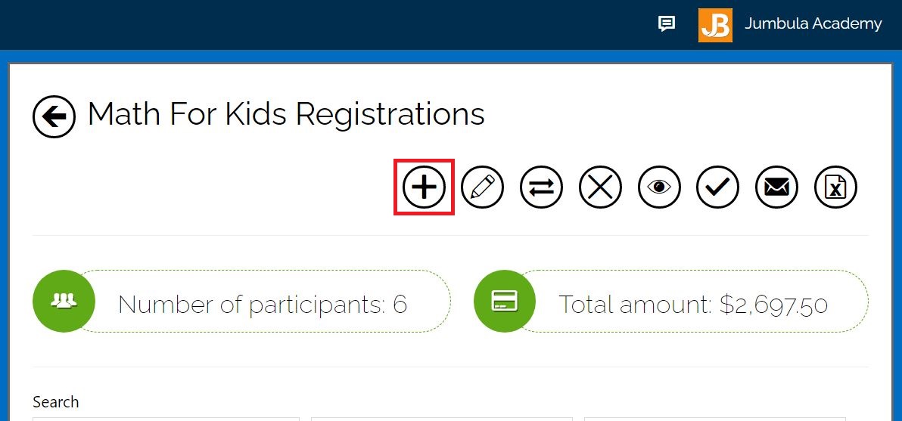Focus the middle search field
Viewport: 902px width, 421px height.
442,419
